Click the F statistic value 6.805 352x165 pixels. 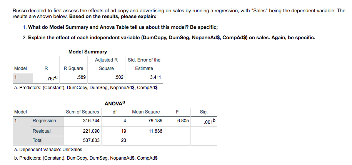coord(183,121)
